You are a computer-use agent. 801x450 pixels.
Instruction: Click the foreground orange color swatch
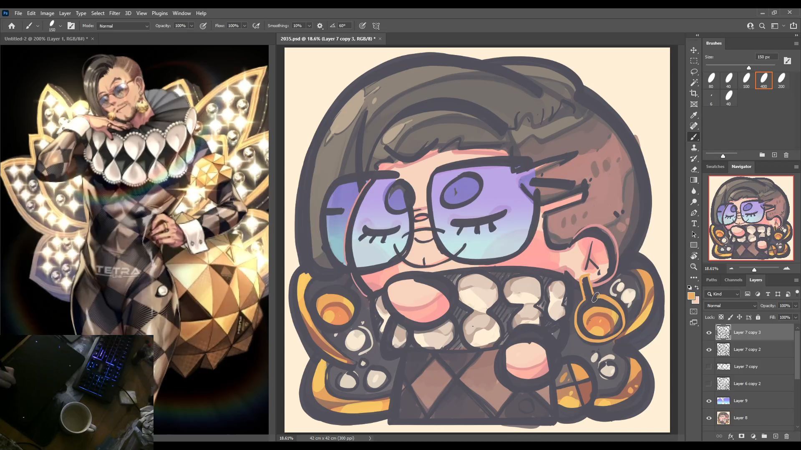[x=691, y=296]
